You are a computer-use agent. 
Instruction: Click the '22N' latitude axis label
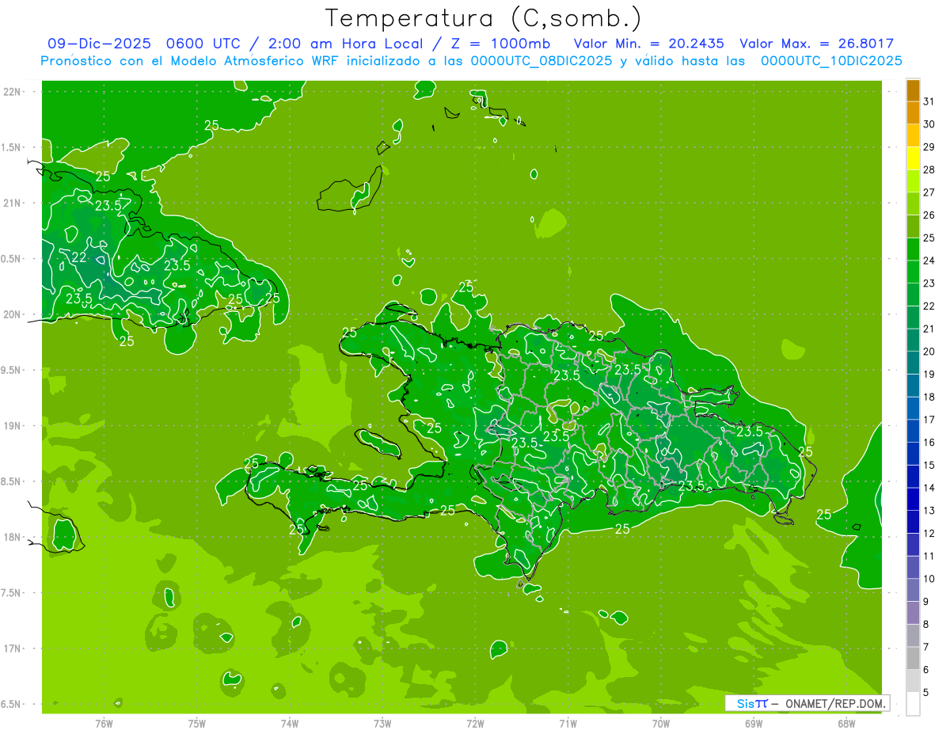click(11, 91)
